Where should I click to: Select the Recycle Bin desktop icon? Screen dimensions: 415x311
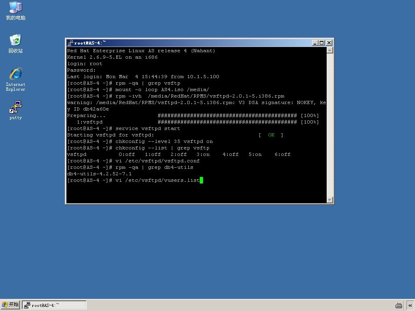click(15, 44)
